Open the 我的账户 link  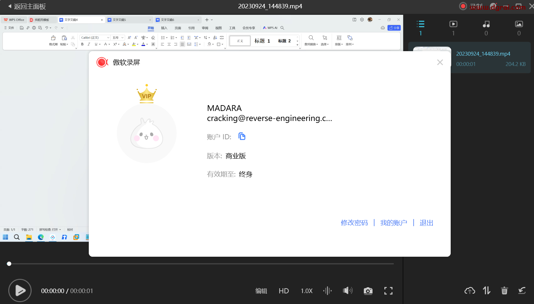tap(394, 223)
